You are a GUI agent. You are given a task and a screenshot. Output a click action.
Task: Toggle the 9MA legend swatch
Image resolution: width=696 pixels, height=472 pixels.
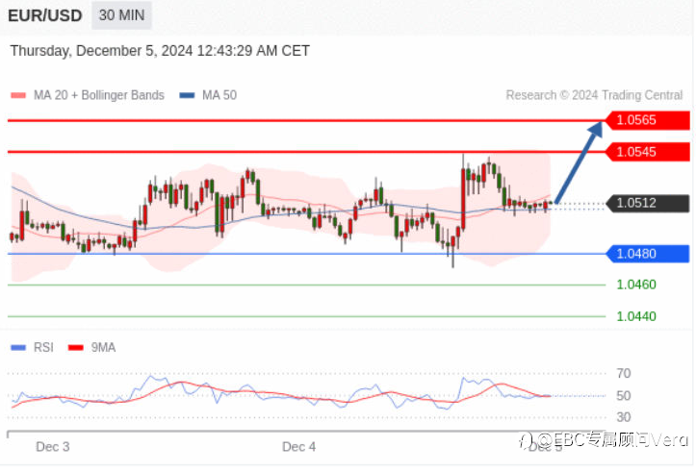point(76,348)
